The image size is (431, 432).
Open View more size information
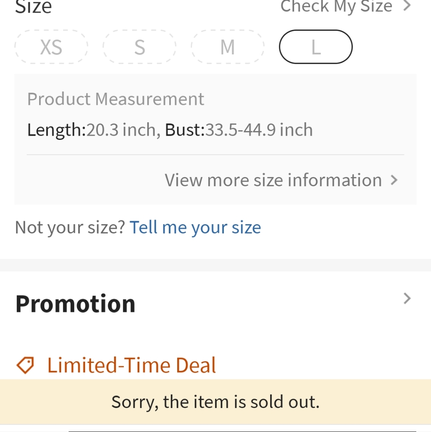(273, 180)
